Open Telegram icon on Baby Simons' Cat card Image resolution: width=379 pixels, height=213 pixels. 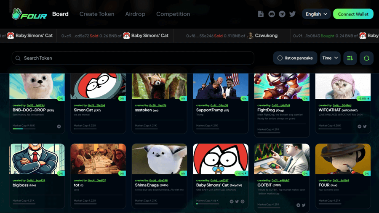tap(232, 201)
